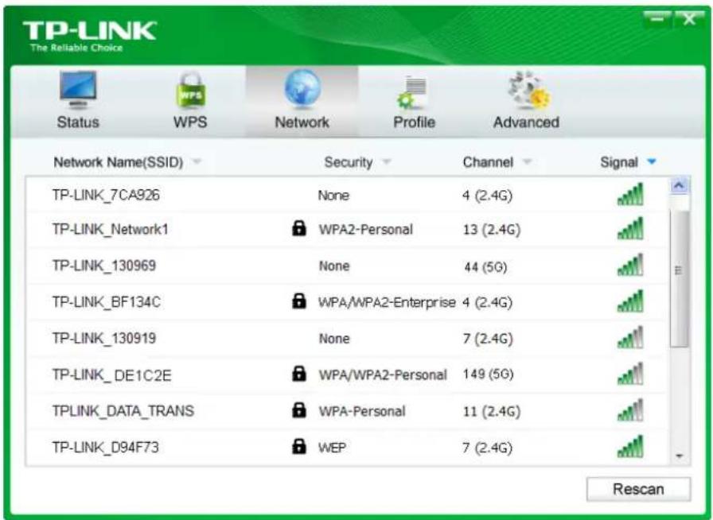Screen dimensions: 713x520
Task: Click None security for TP-LINK_130969
Action: click(334, 266)
